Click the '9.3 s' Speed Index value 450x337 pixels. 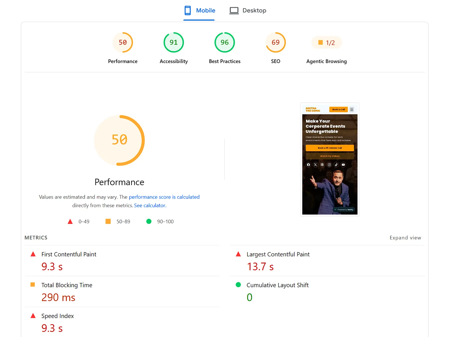point(52,328)
